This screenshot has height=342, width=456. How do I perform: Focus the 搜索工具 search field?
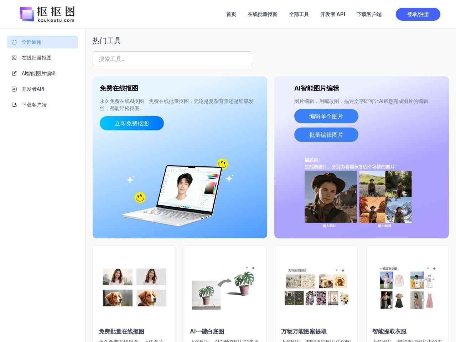tap(172, 59)
